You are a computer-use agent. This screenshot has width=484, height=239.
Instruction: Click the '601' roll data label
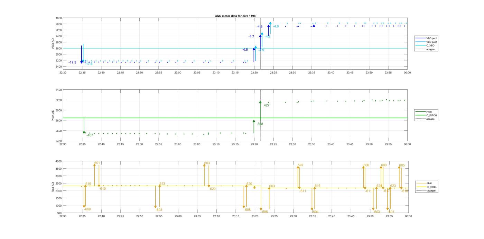[x=97, y=163]
